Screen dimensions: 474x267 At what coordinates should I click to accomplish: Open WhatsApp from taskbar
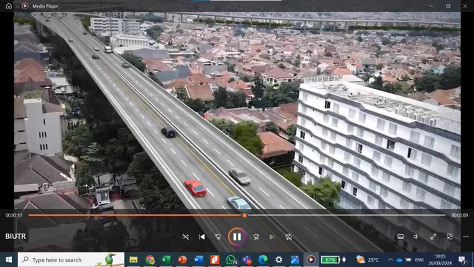[x=231, y=260]
